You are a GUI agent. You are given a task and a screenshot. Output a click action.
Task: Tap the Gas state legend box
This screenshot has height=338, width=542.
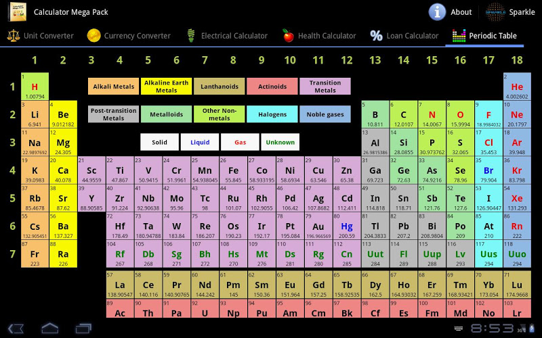(x=241, y=142)
